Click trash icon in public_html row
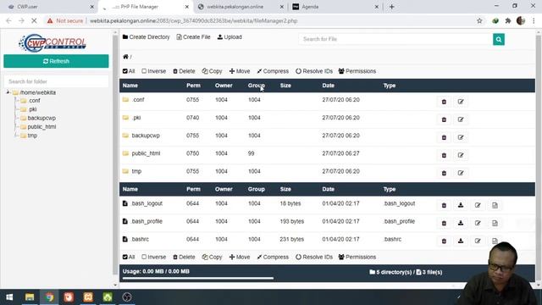542x305 pixels. click(444, 155)
